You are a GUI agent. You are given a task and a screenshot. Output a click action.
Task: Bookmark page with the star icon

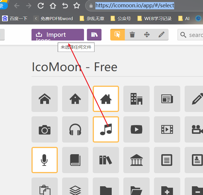(77, 6)
